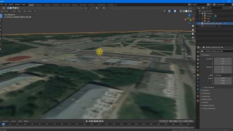Open the outliner filter dropdown

point(231,8)
